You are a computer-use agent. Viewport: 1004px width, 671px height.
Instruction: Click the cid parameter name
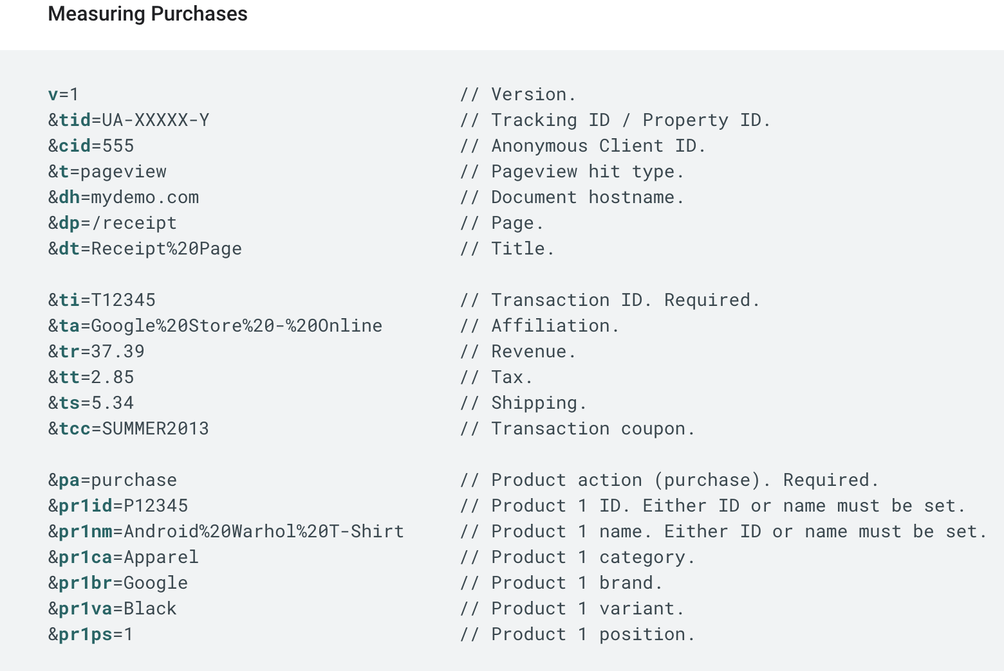point(75,146)
